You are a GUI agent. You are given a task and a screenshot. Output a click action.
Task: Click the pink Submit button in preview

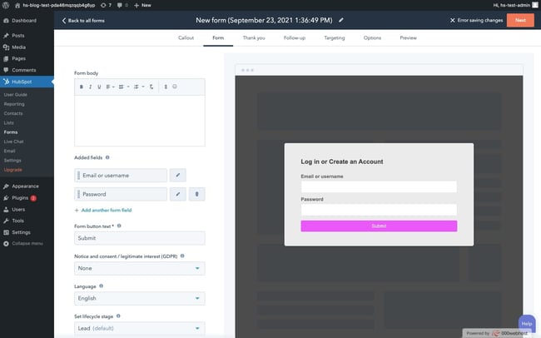pyautogui.click(x=379, y=226)
